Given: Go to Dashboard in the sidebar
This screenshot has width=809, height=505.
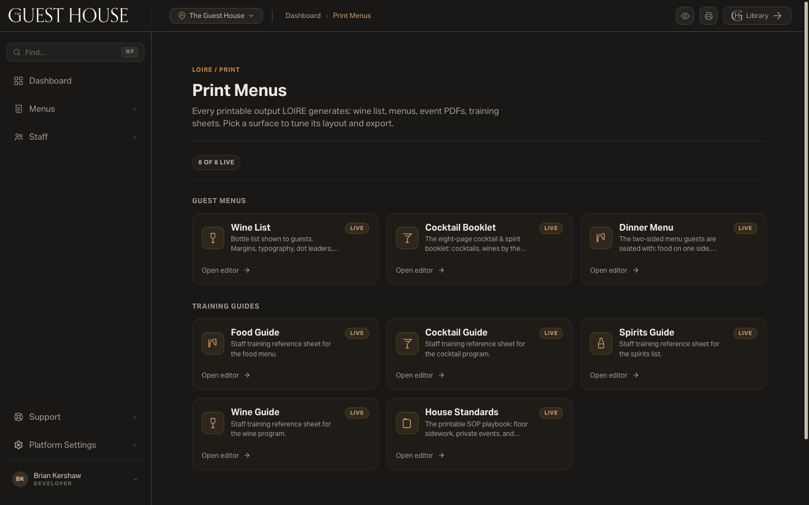Looking at the screenshot, I should 75,81.
